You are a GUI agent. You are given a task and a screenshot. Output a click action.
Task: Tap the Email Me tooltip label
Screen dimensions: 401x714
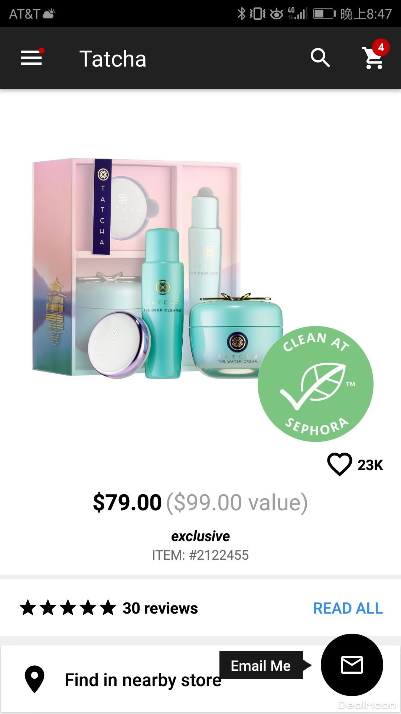pos(261,665)
